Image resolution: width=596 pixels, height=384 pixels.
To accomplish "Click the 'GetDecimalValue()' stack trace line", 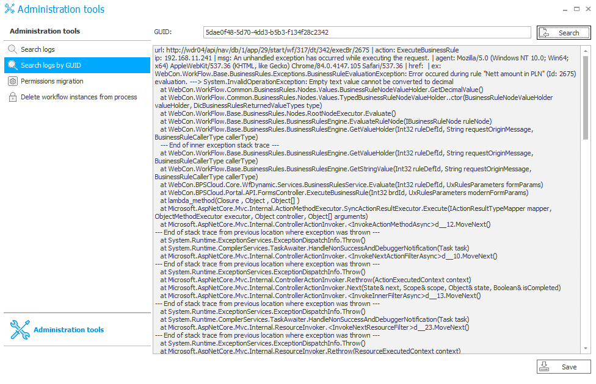I will tap(322, 90).
